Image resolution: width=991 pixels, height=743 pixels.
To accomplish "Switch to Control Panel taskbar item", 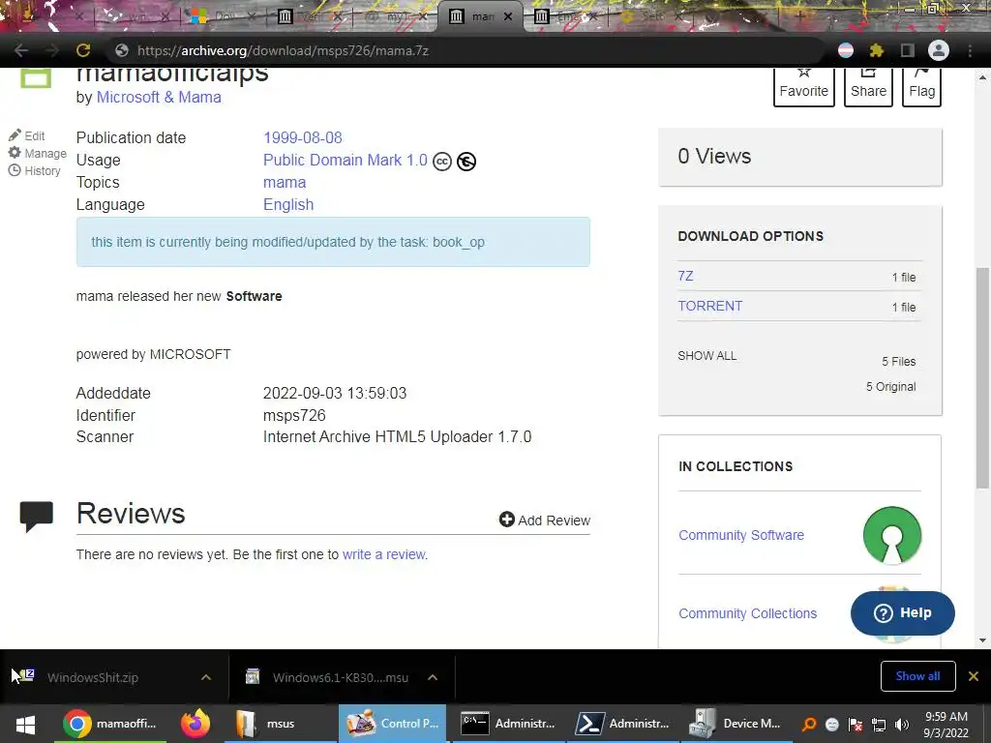I will [x=393, y=724].
